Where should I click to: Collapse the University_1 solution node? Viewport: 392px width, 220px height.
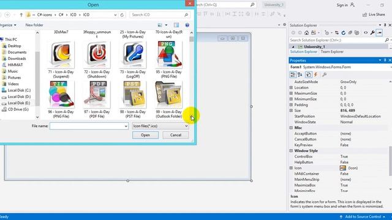coord(293,47)
